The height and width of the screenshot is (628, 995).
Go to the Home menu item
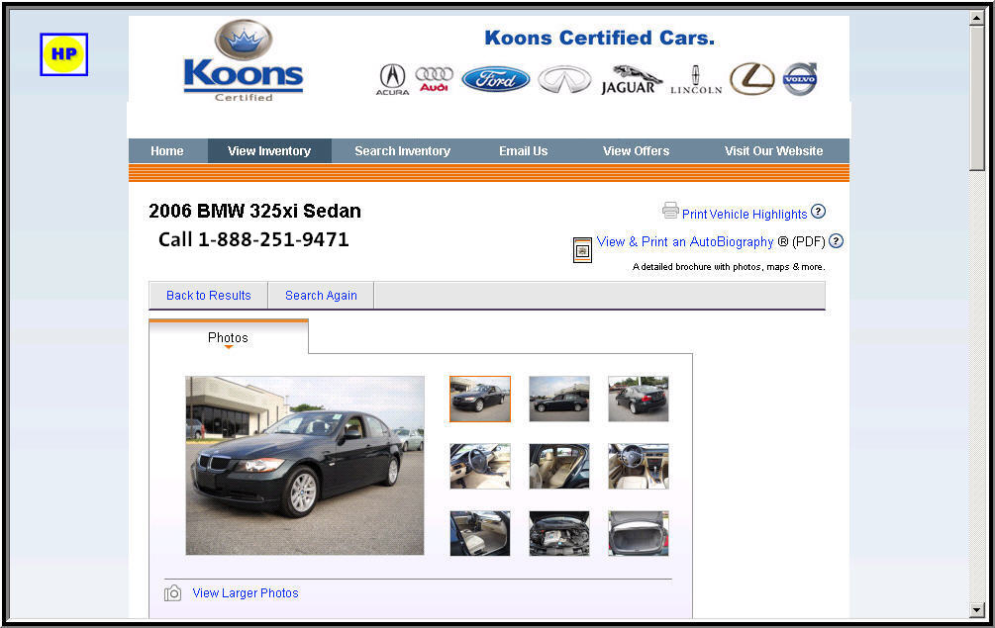(x=167, y=151)
